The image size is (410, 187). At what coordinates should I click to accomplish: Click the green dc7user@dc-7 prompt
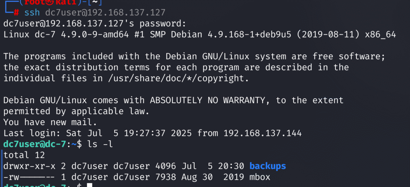pos(34,144)
